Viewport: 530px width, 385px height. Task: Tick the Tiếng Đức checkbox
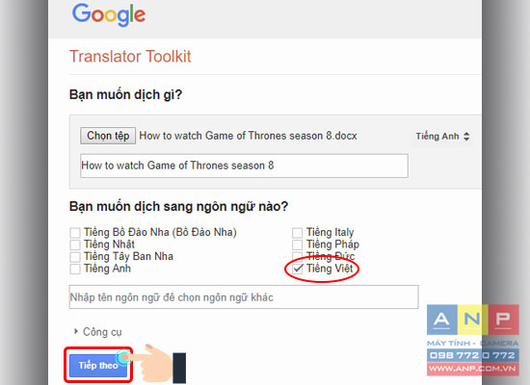[297, 256]
